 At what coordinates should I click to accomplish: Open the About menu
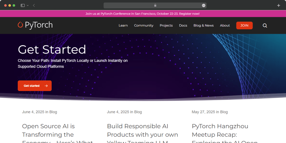[225, 25]
